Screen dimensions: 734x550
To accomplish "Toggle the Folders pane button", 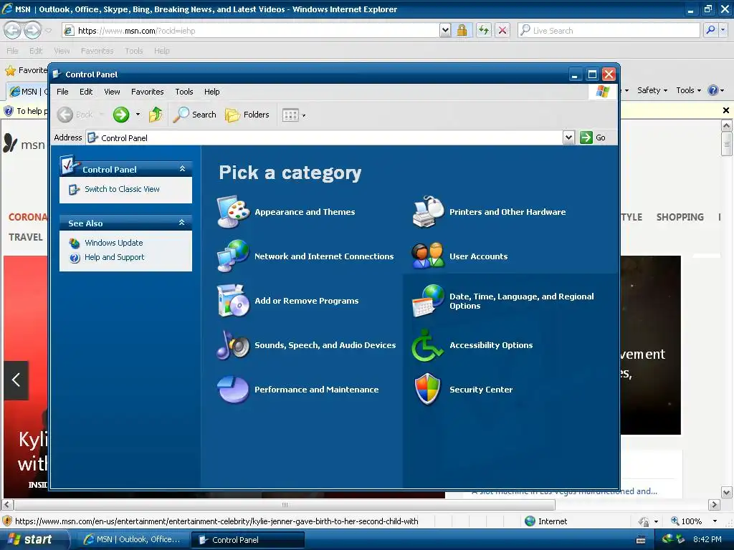I will pos(247,115).
